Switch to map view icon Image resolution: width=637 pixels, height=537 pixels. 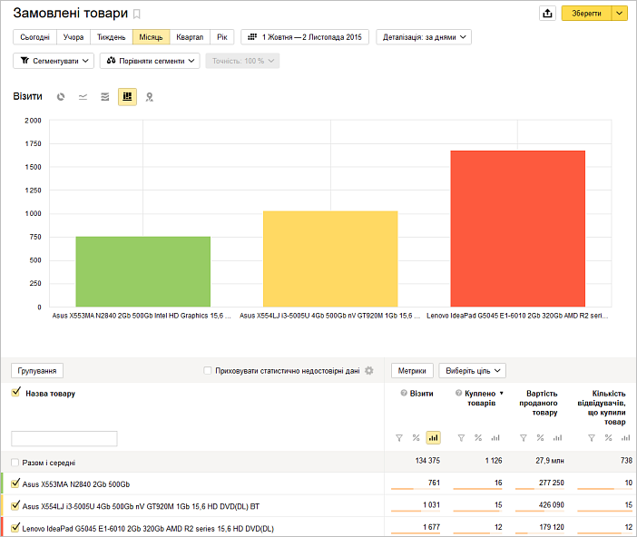150,97
